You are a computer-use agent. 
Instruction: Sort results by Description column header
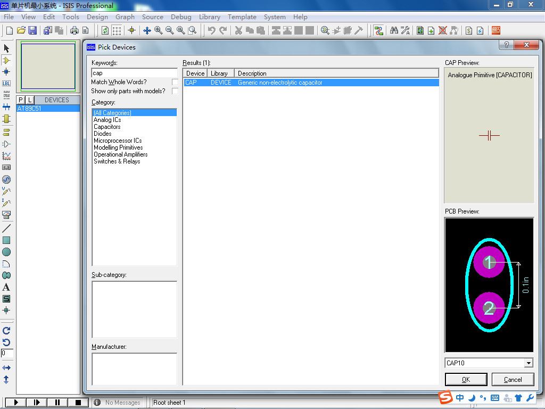(336, 73)
